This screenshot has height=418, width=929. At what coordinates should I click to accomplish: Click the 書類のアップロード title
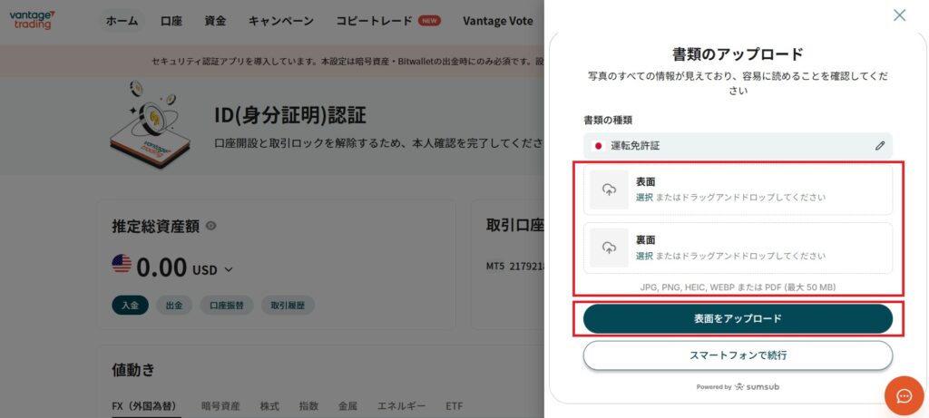[738, 53]
